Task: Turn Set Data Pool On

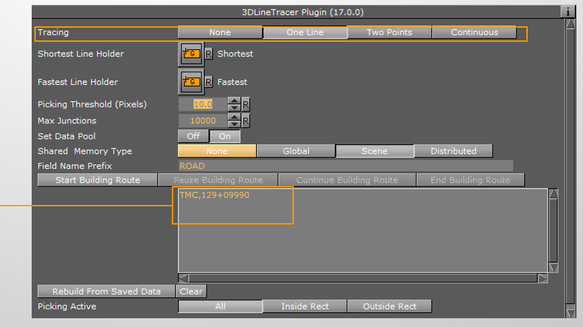Action: 224,136
